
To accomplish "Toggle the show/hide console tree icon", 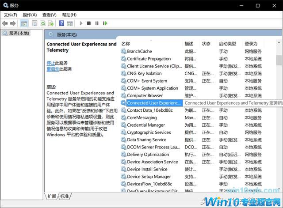I will point(24,23).
